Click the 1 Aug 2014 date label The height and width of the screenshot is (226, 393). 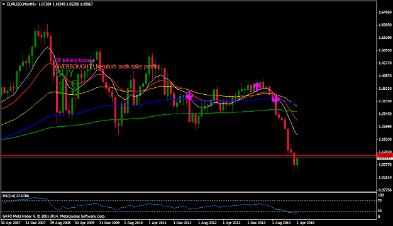pos(281,223)
